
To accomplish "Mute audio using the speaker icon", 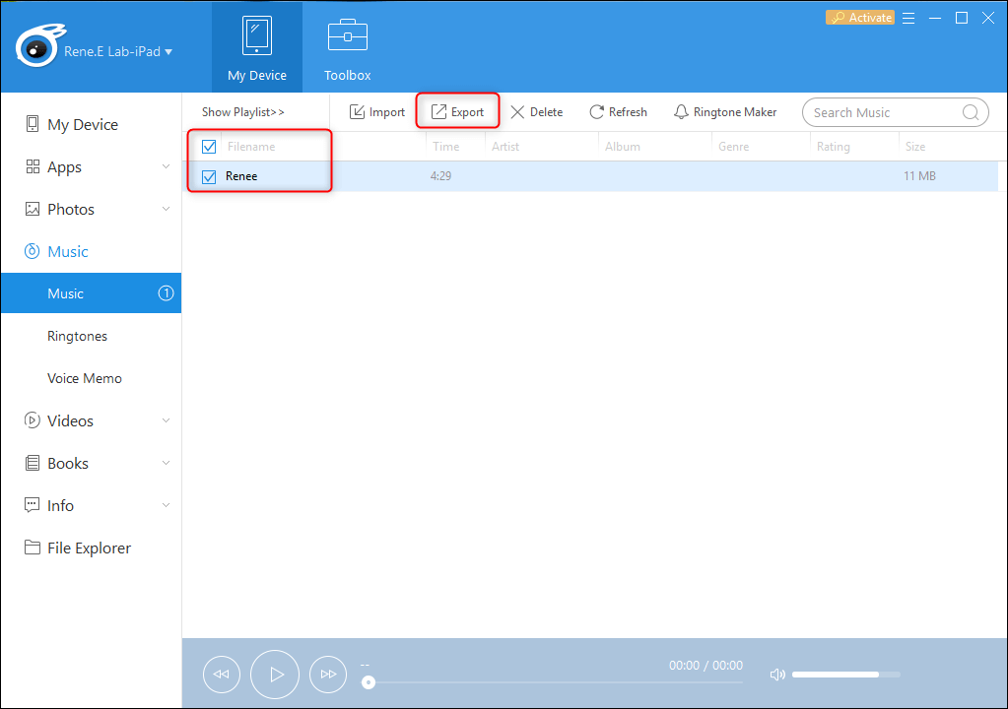I will tap(777, 675).
